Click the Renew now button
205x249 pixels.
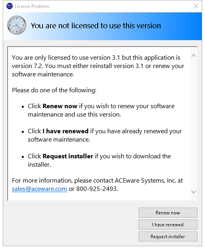click(168, 213)
